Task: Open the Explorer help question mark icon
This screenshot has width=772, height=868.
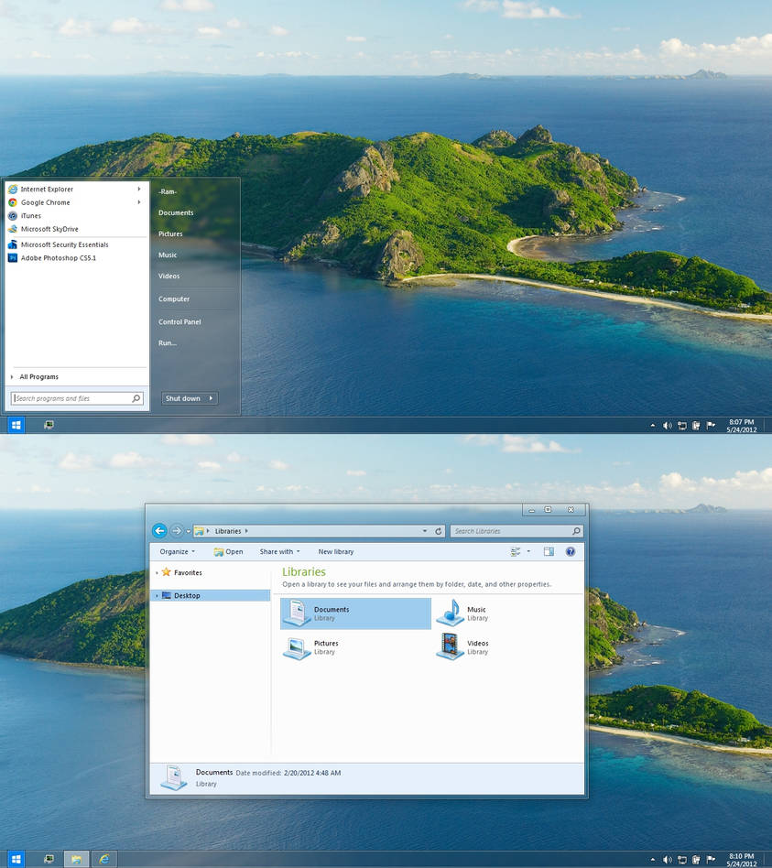Action: point(571,551)
